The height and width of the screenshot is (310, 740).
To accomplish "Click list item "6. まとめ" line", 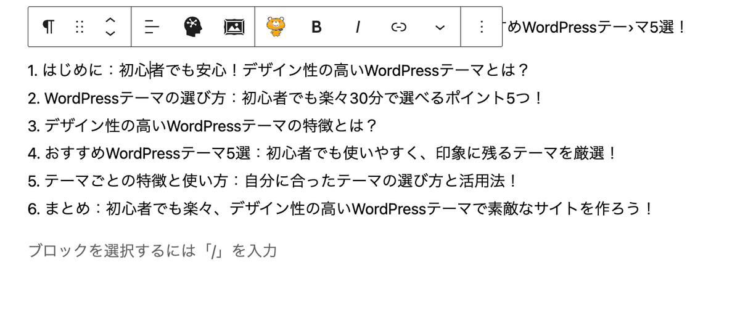I will (x=341, y=209).
